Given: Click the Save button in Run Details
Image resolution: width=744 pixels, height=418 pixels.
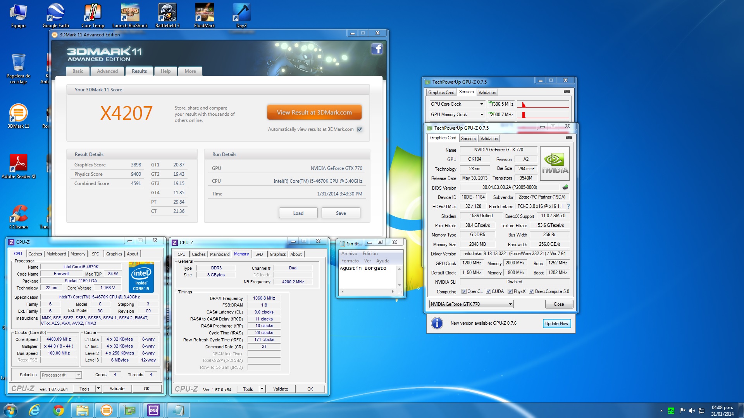Looking at the screenshot, I should point(341,213).
